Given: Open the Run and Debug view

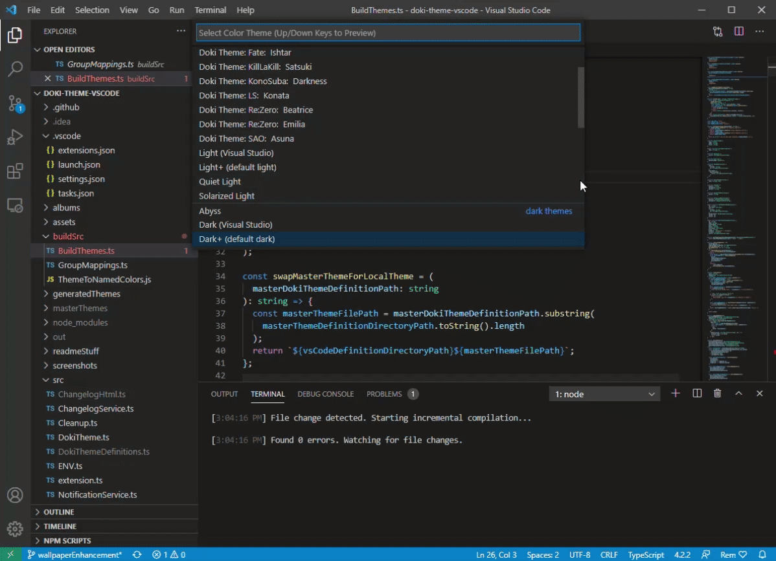Looking at the screenshot, I should point(15,137).
